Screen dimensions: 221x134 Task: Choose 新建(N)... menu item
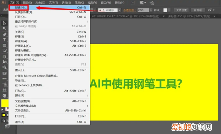tap(49, 7)
